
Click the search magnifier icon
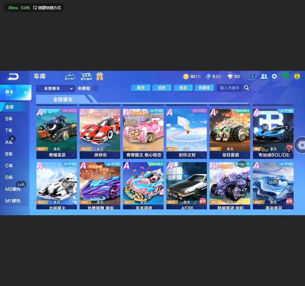click(x=246, y=88)
